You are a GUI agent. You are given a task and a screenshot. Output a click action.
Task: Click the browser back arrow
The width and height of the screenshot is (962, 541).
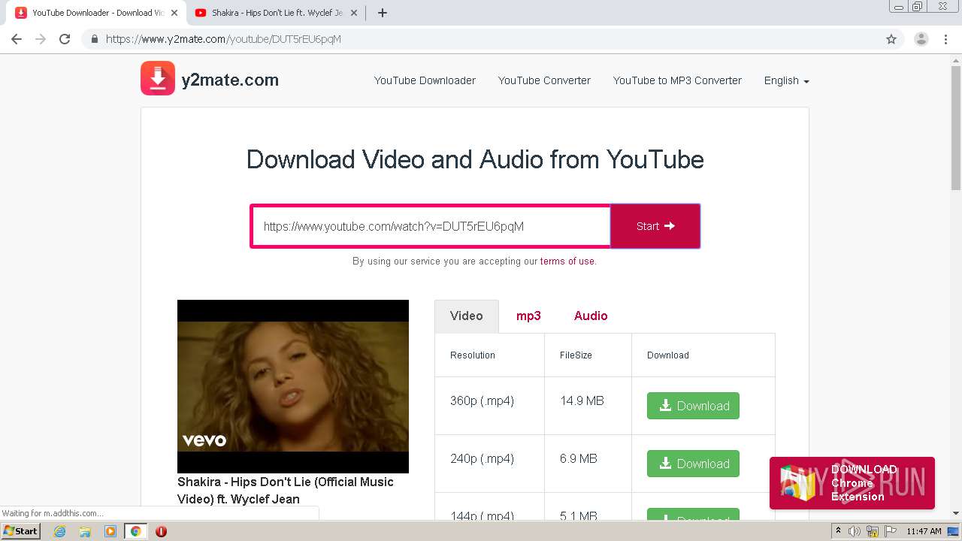click(x=17, y=39)
